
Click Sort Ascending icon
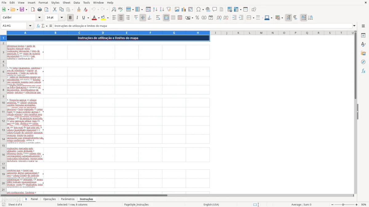tap(155, 10)
